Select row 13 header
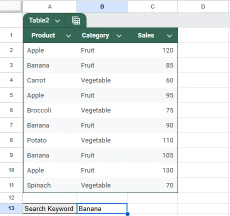230x216 pixels. (x=11, y=208)
